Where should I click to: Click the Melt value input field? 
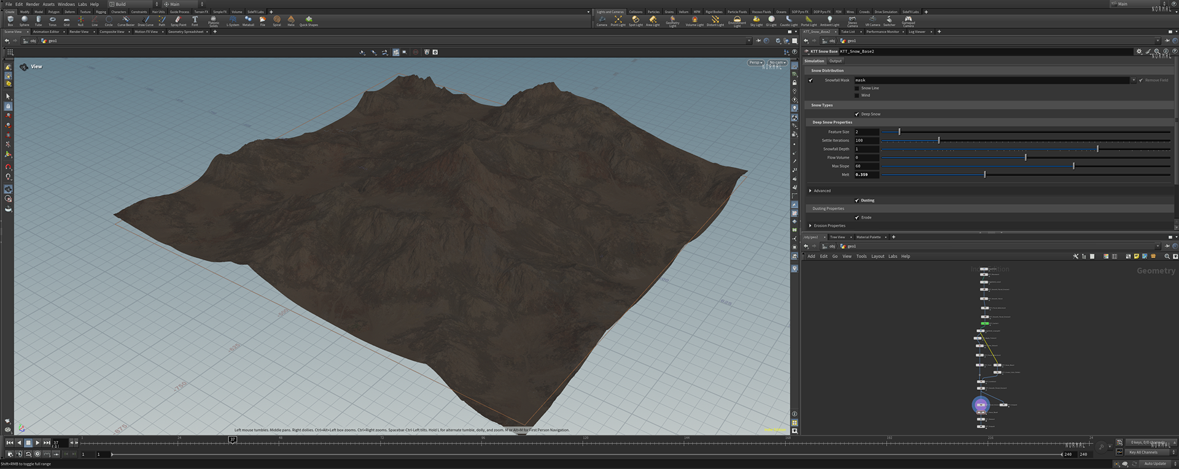866,175
